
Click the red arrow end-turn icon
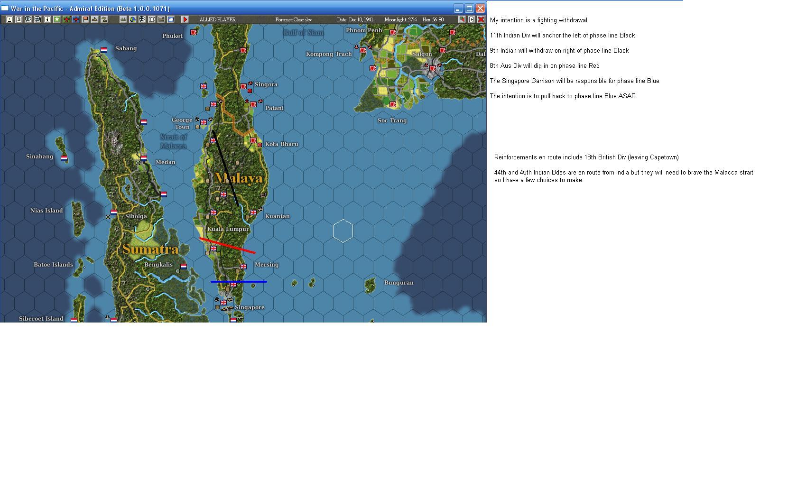185,19
